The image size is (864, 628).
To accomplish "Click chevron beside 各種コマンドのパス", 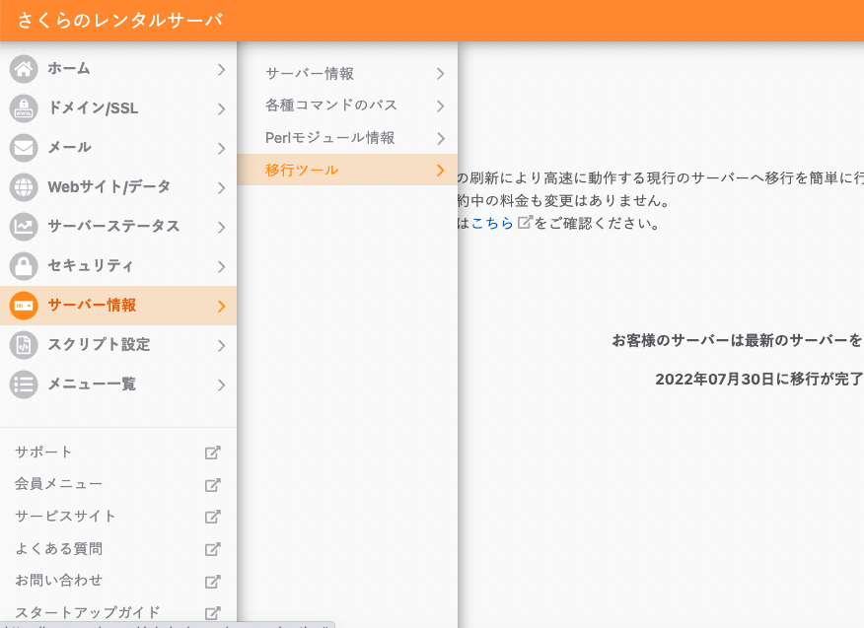I will (440, 105).
